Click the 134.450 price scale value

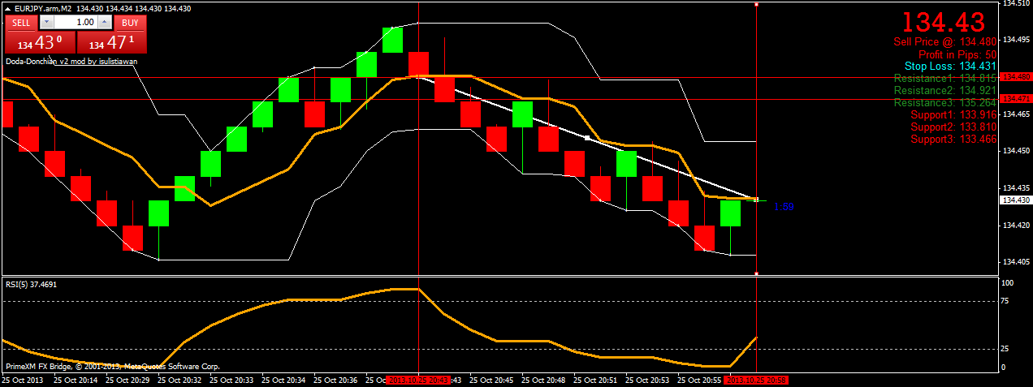1017,151
